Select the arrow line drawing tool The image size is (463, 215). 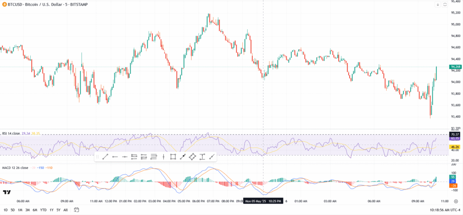pyautogui.click(x=183, y=157)
